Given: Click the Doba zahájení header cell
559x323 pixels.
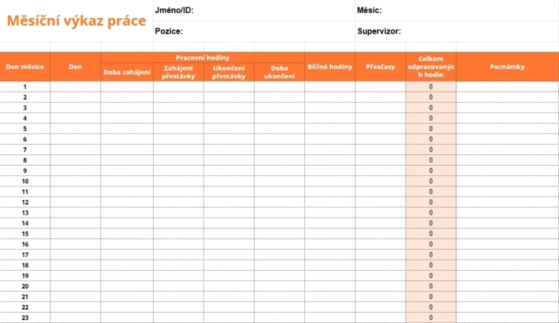Looking at the screenshot, I should coord(127,72).
